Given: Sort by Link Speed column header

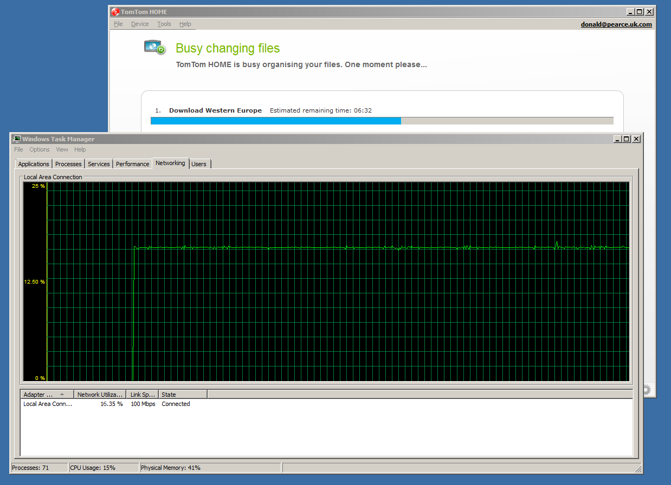Looking at the screenshot, I should pyautogui.click(x=143, y=395).
